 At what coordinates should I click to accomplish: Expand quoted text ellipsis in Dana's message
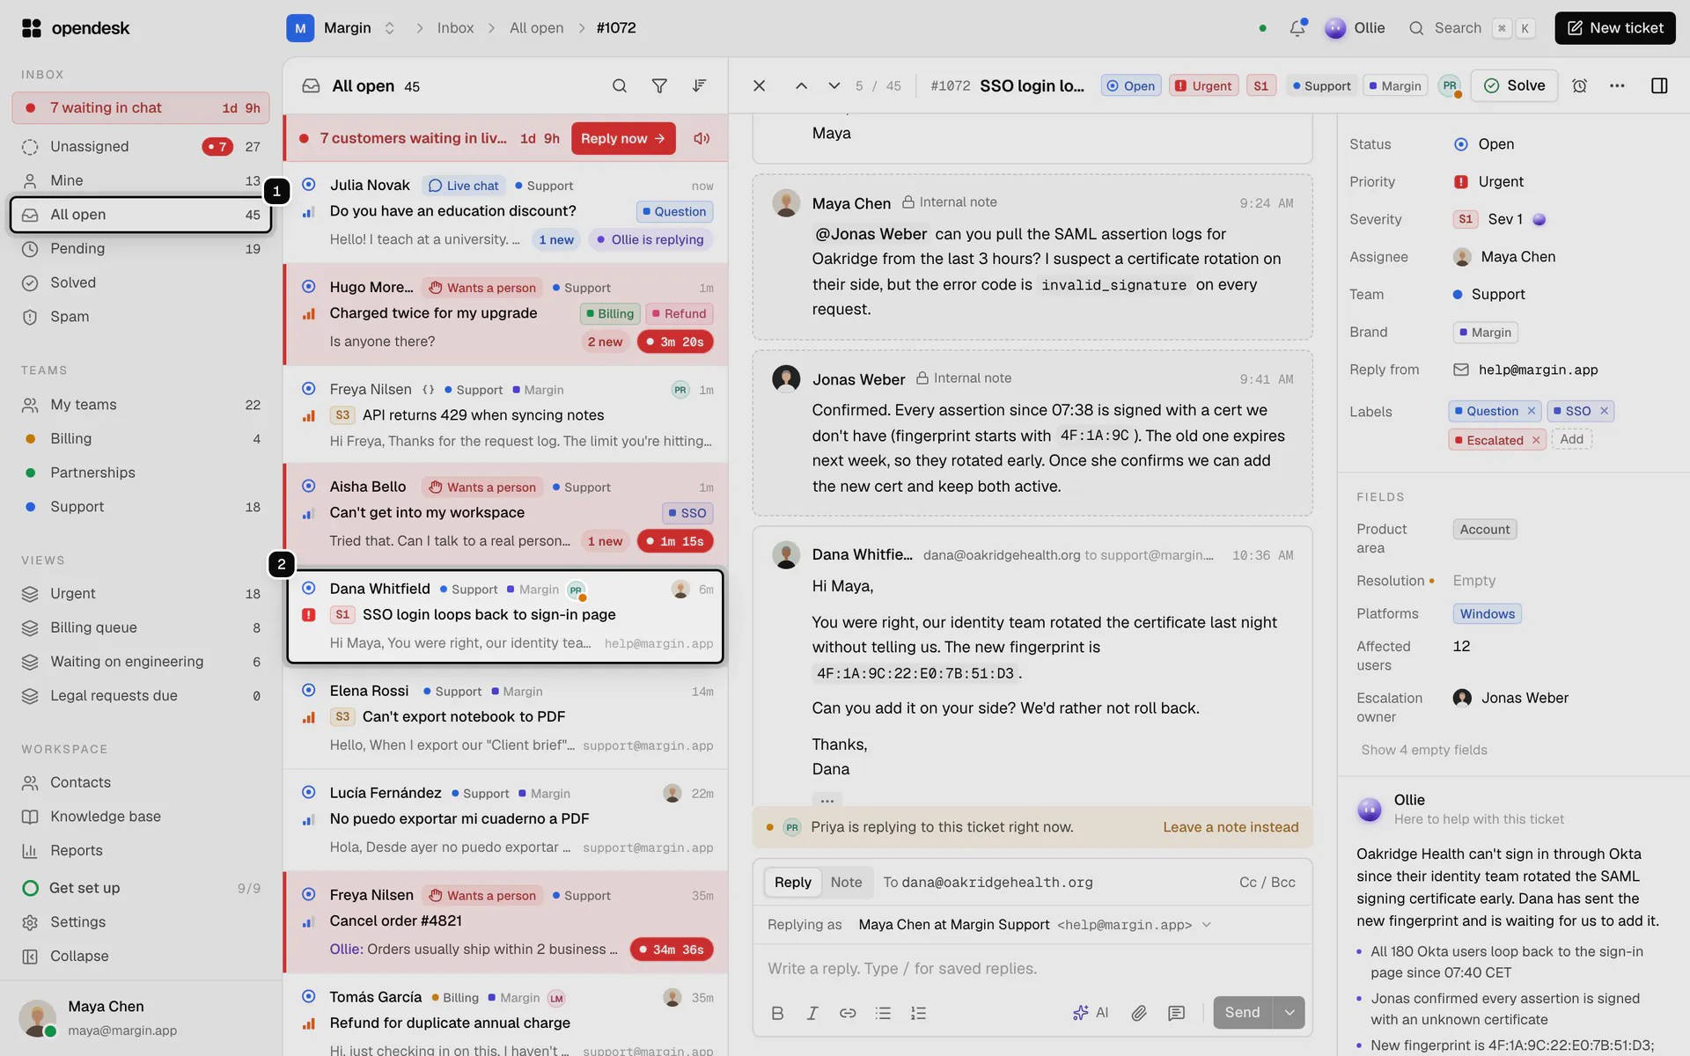pos(827,800)
